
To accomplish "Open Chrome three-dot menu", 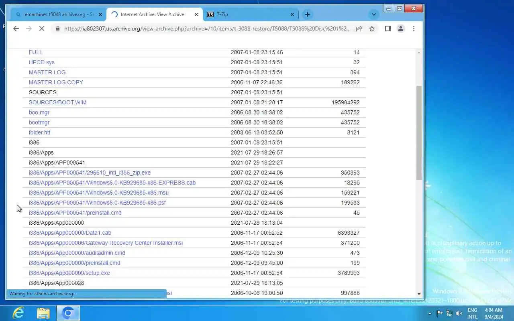I will 414,28.
